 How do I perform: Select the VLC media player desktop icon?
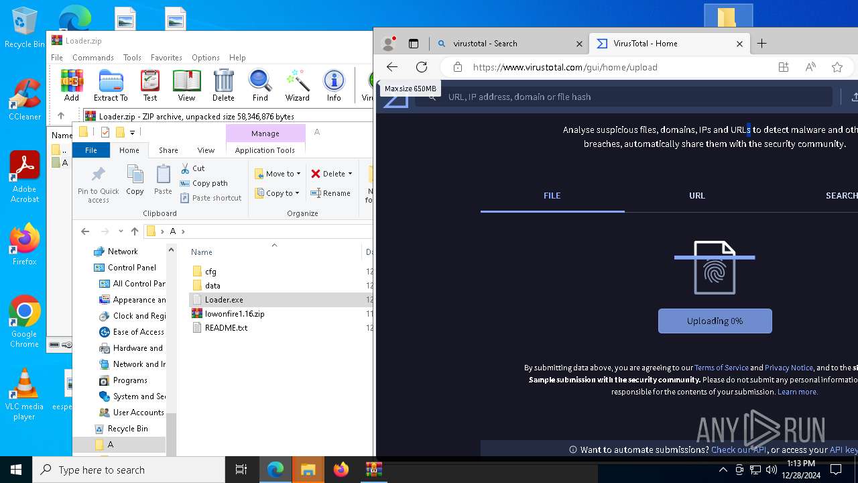[24, 394]
